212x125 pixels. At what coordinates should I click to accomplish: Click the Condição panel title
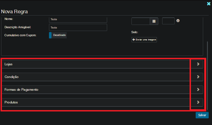[12, 77]
